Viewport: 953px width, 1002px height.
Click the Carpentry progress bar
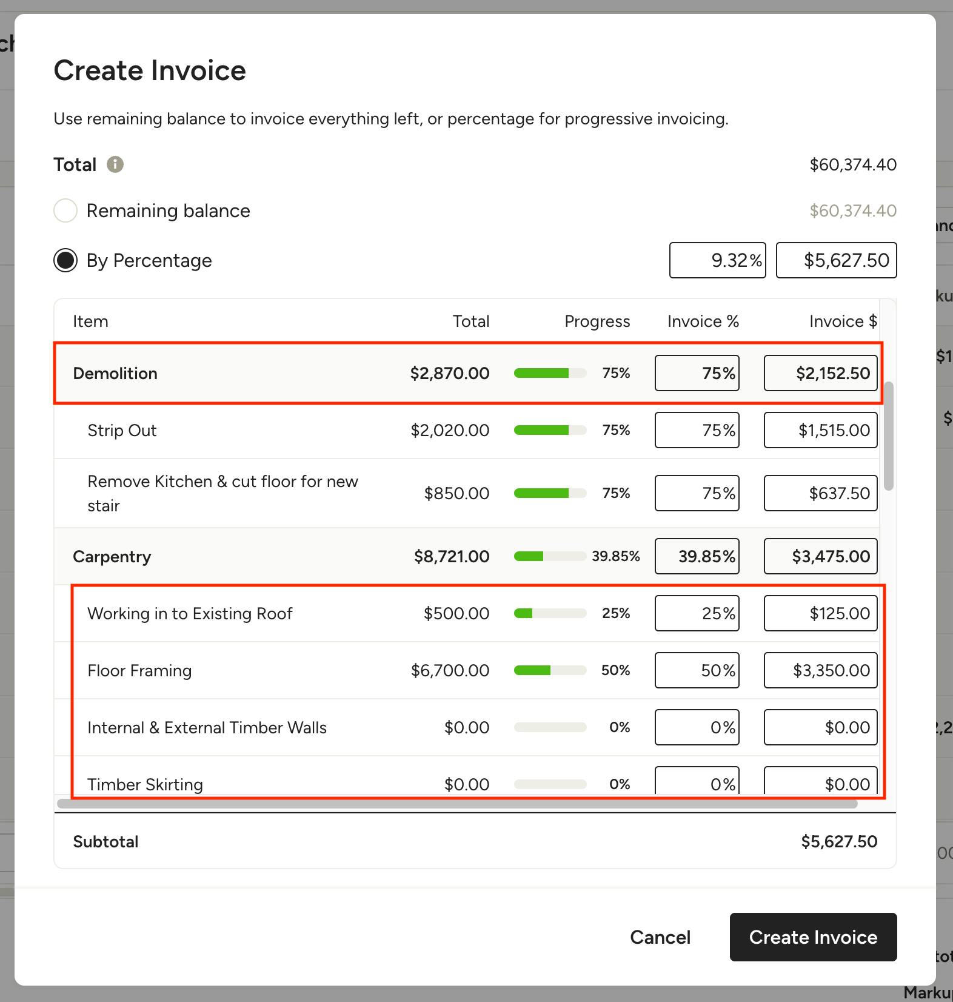pos(550,556)
